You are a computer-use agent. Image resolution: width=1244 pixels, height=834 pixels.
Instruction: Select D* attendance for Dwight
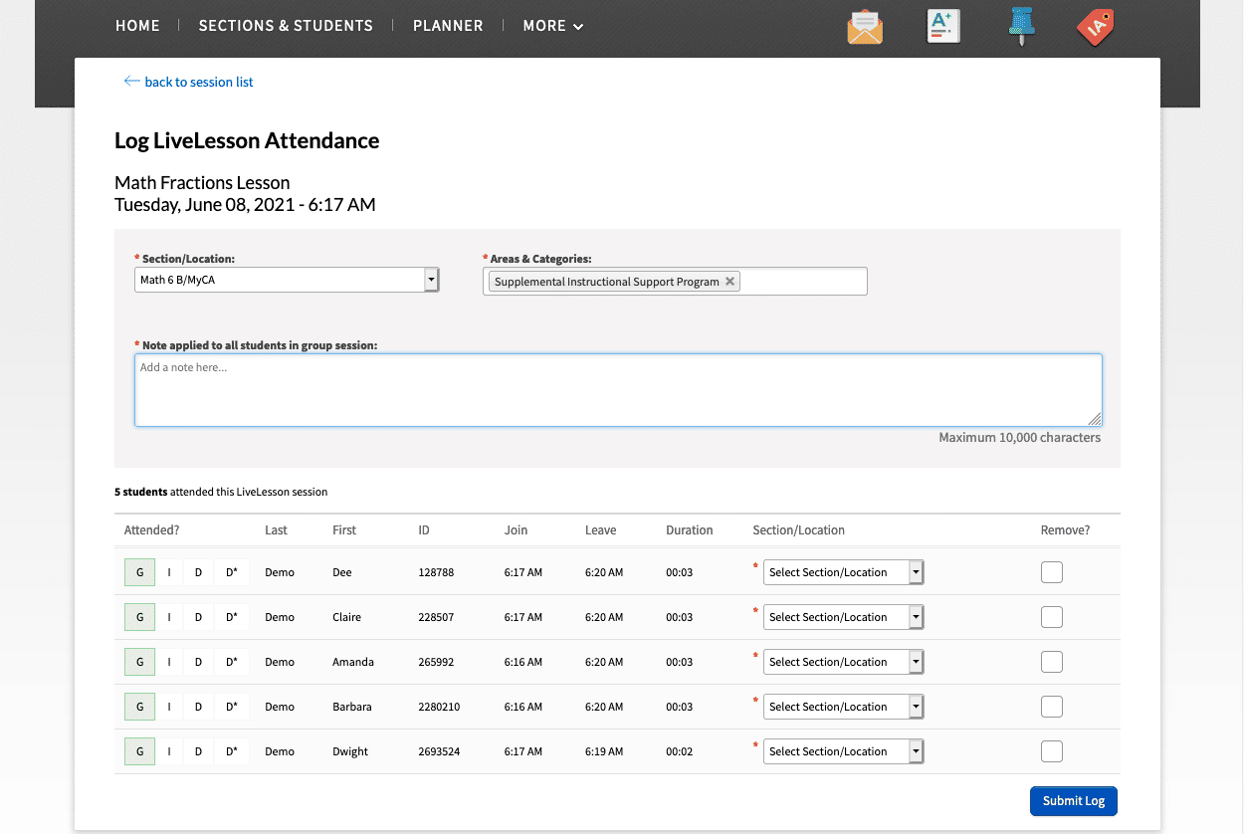pyautogui.click(x=232, y=751)
